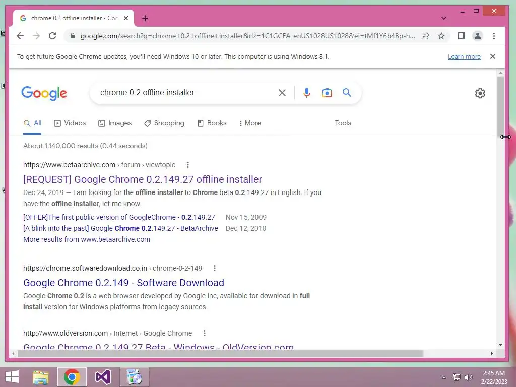Open the volume tray icon

coord(469,377)
